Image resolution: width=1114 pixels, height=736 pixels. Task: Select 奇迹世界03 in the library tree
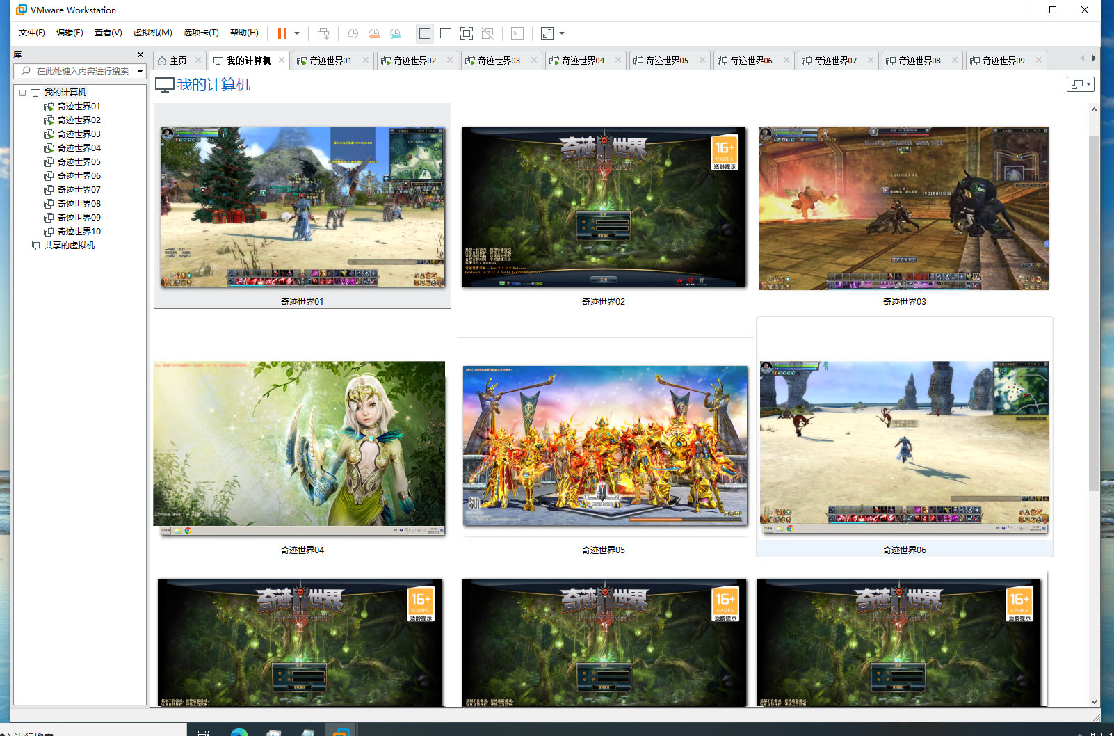coord(79,134)
